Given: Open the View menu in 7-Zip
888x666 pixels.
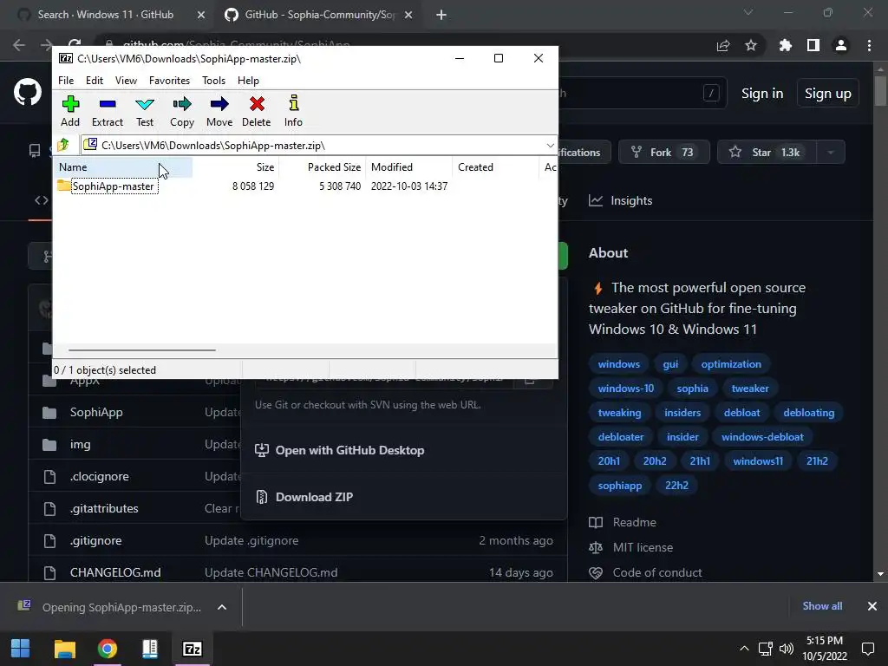Looking at the screenshot, I should click(x=126, y=81).
